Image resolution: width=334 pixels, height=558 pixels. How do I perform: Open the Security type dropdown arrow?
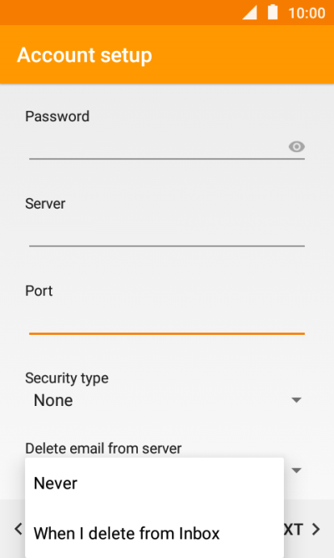[x=296, y=400]
